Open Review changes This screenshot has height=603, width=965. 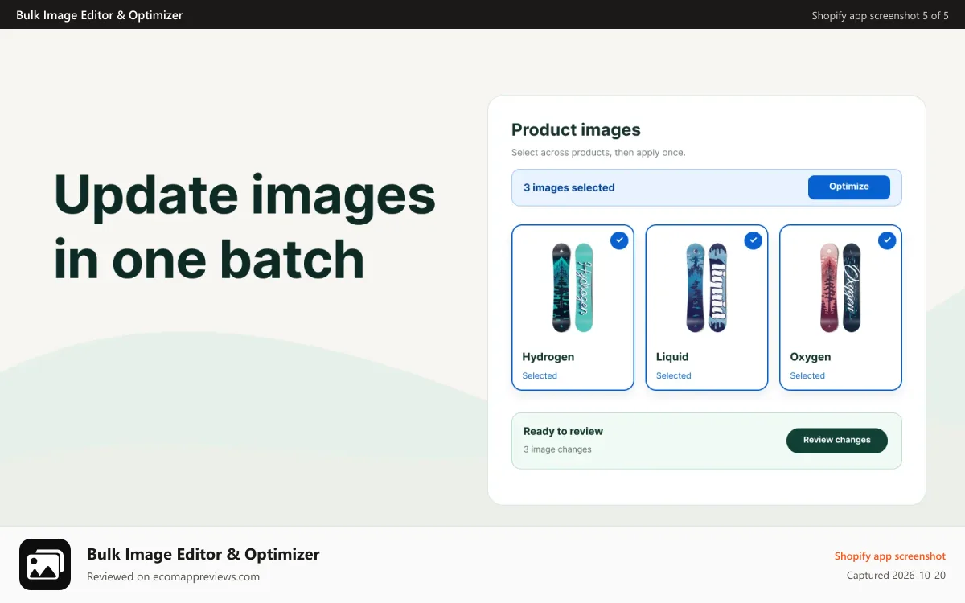(837, 441)
